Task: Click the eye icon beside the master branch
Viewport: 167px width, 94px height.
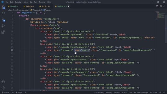Action: coord(13,92)
